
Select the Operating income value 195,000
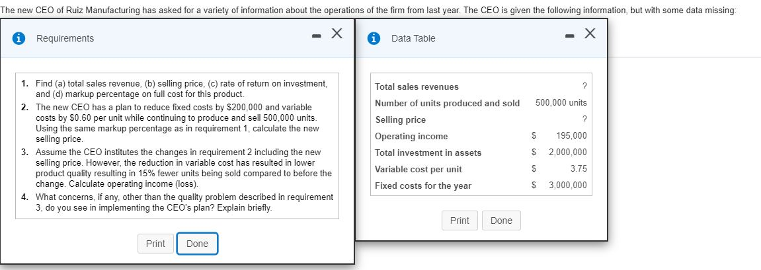click(x=571, y=136)
